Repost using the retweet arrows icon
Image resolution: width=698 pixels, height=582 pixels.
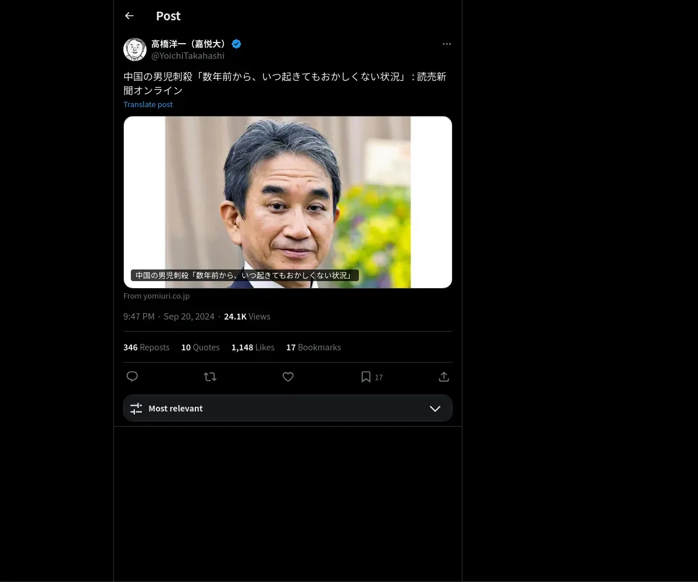[x=210, y=377]
